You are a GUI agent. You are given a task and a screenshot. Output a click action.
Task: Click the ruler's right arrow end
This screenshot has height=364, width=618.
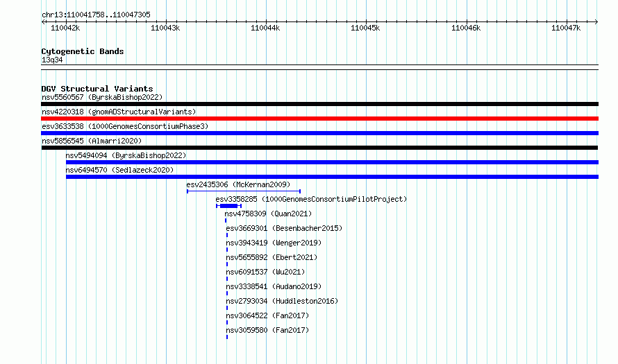596,21
